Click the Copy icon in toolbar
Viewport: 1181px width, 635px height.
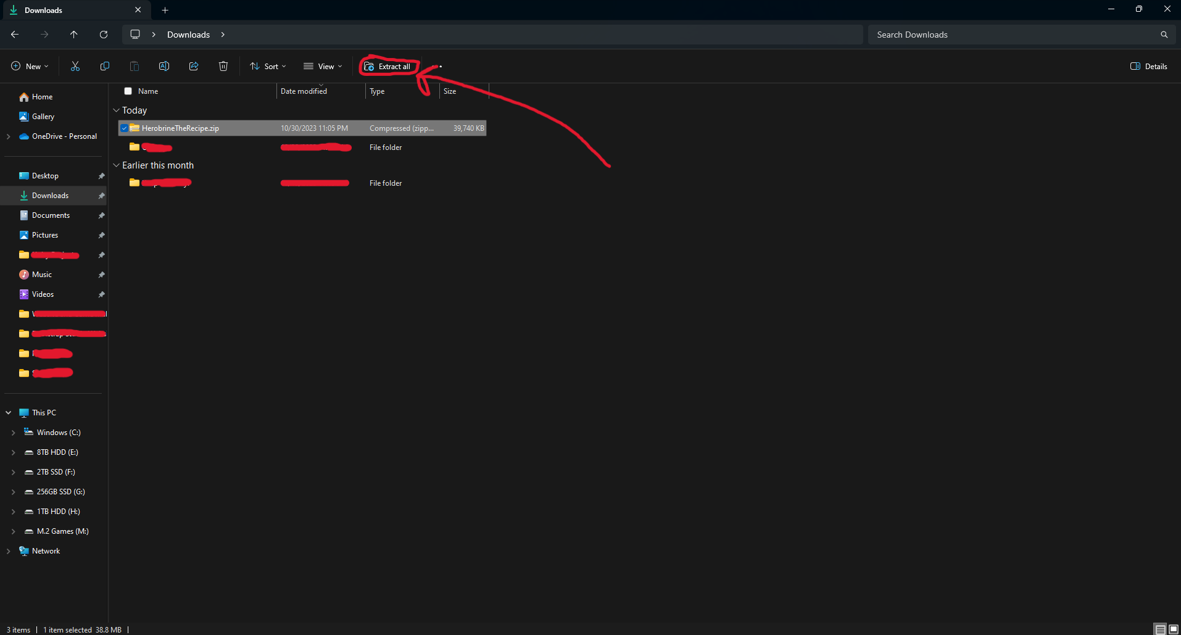(x=105, y=66)
